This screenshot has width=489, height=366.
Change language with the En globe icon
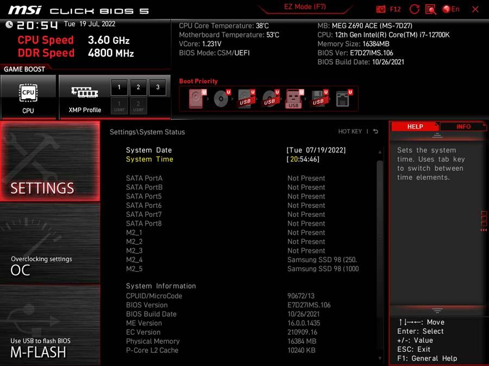[450, 9]
